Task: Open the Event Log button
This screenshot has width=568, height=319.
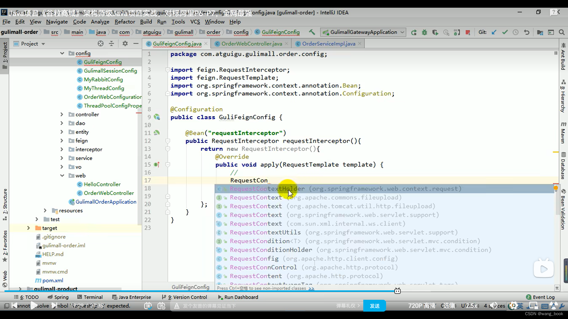Action: point(540,297)
